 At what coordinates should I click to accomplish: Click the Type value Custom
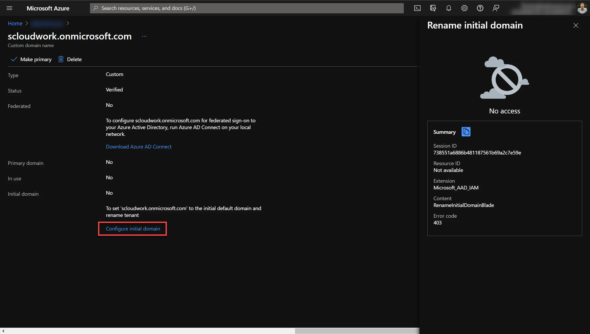pyautogui.click(x=115, y=74)
